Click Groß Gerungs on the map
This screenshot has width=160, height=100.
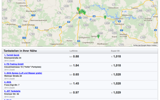tap(28, 25)
